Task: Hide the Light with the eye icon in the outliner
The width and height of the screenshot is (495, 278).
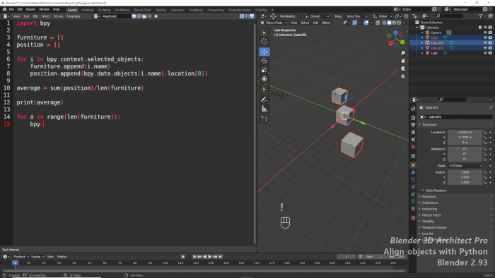Action: point(485,53)
